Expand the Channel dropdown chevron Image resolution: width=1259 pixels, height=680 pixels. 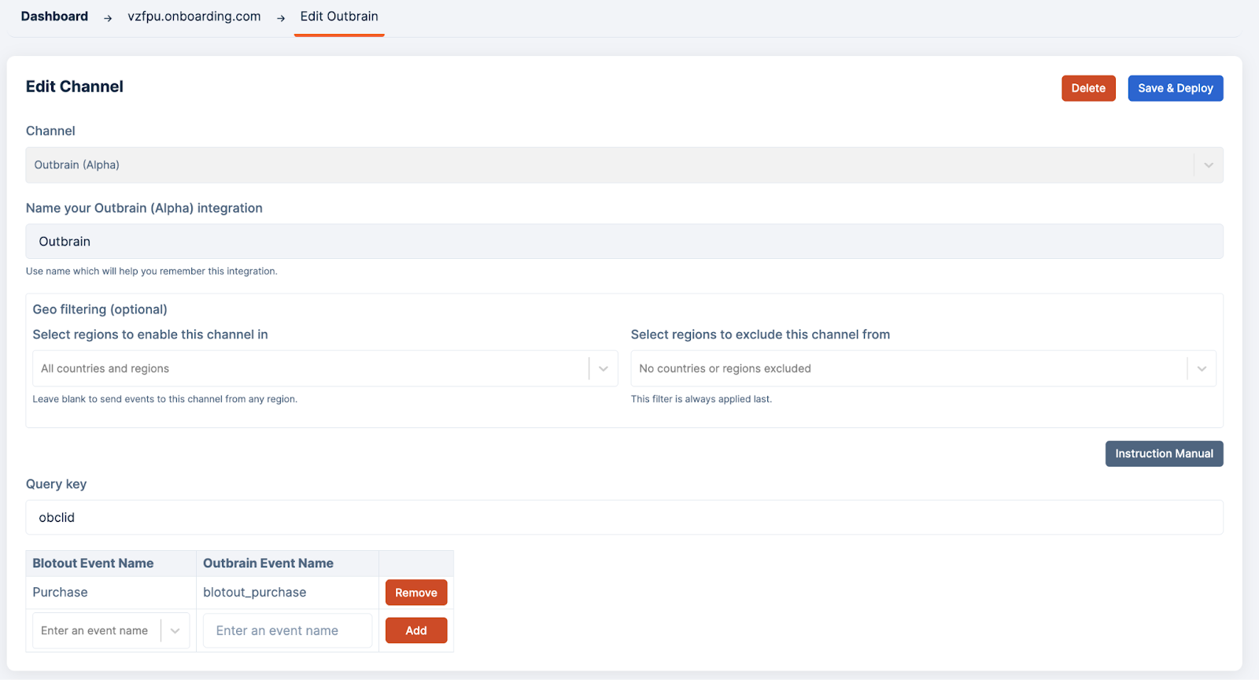[x=1208, y=165]
